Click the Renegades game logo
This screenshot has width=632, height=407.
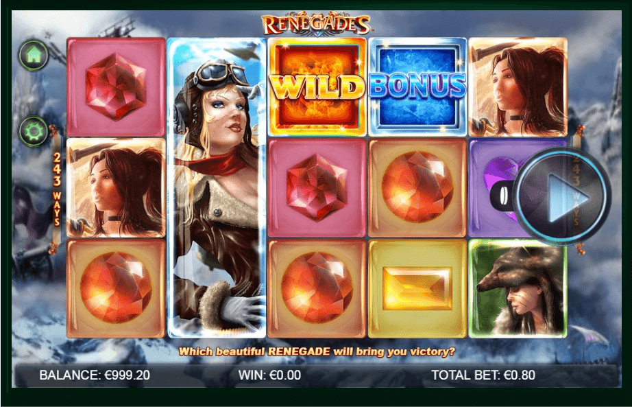(x=316, y=25)
